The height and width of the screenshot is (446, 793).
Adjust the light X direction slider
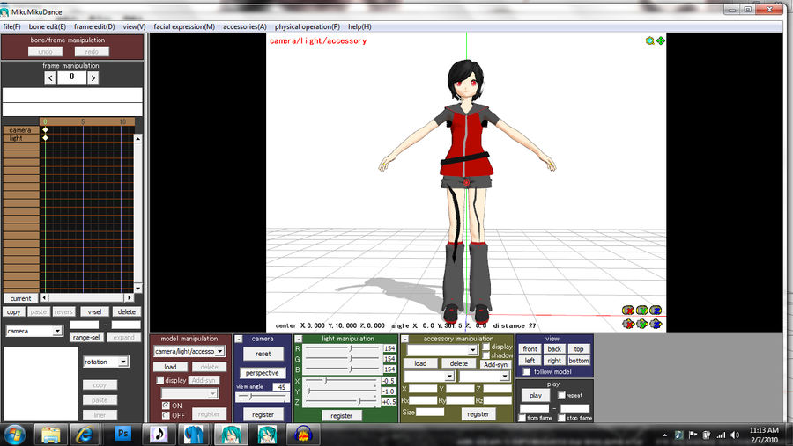click(x=343, y=380)
